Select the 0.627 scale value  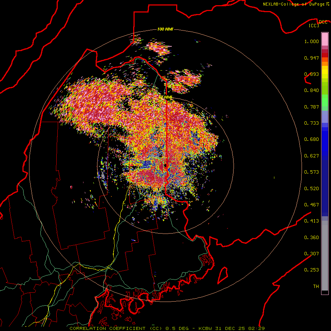click(312, 156)
